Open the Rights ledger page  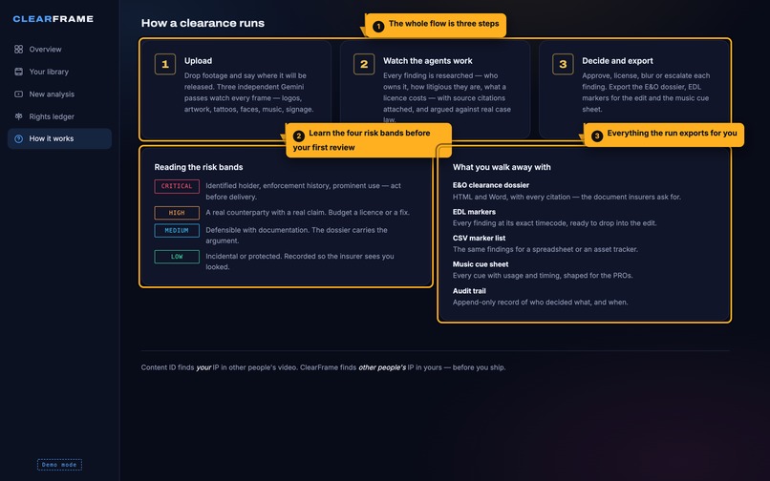tap(59, 116)
